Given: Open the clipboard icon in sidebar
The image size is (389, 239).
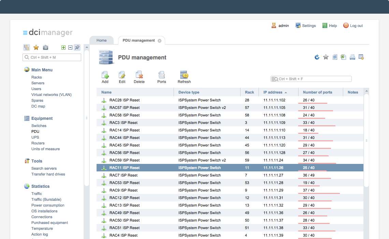Looking at the screenshot, I should click(45, 47).
